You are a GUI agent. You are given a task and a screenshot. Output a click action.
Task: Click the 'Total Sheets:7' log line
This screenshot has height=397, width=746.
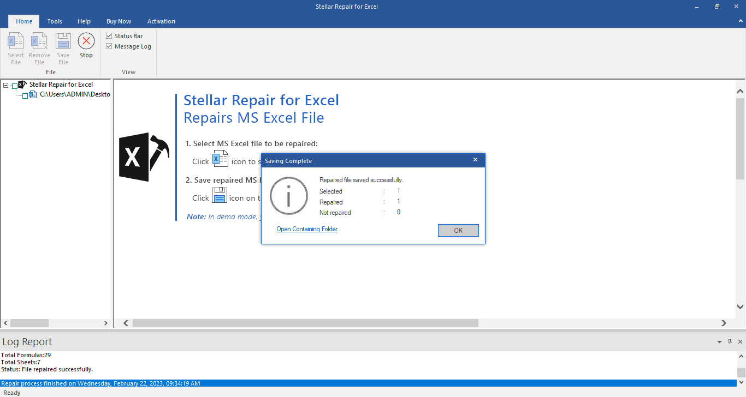[21, 362]
